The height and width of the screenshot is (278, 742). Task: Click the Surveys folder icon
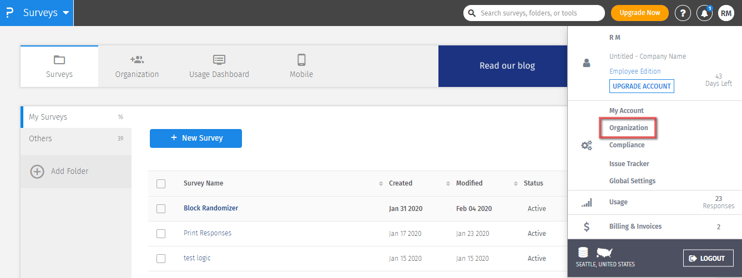point(59,60)
